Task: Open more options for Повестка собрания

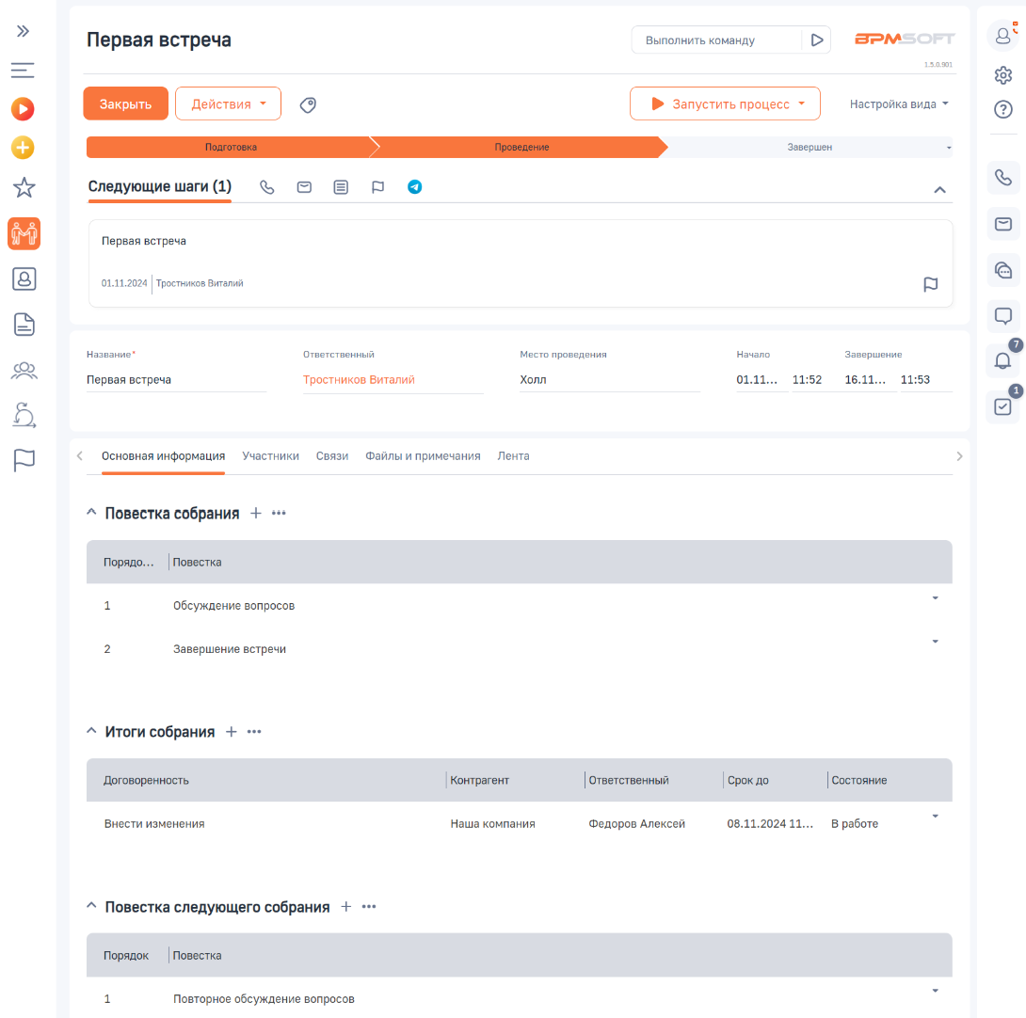Action: tap(279, 514)
